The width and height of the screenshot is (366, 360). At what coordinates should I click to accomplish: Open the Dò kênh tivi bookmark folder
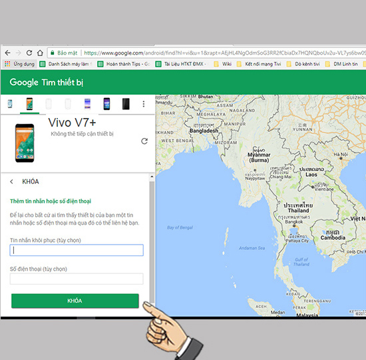(x=303, y=64)
